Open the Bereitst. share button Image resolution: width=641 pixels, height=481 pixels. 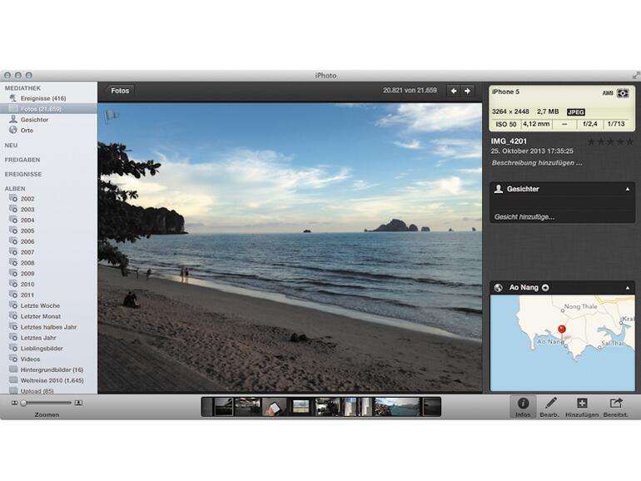tap(616, 407)
